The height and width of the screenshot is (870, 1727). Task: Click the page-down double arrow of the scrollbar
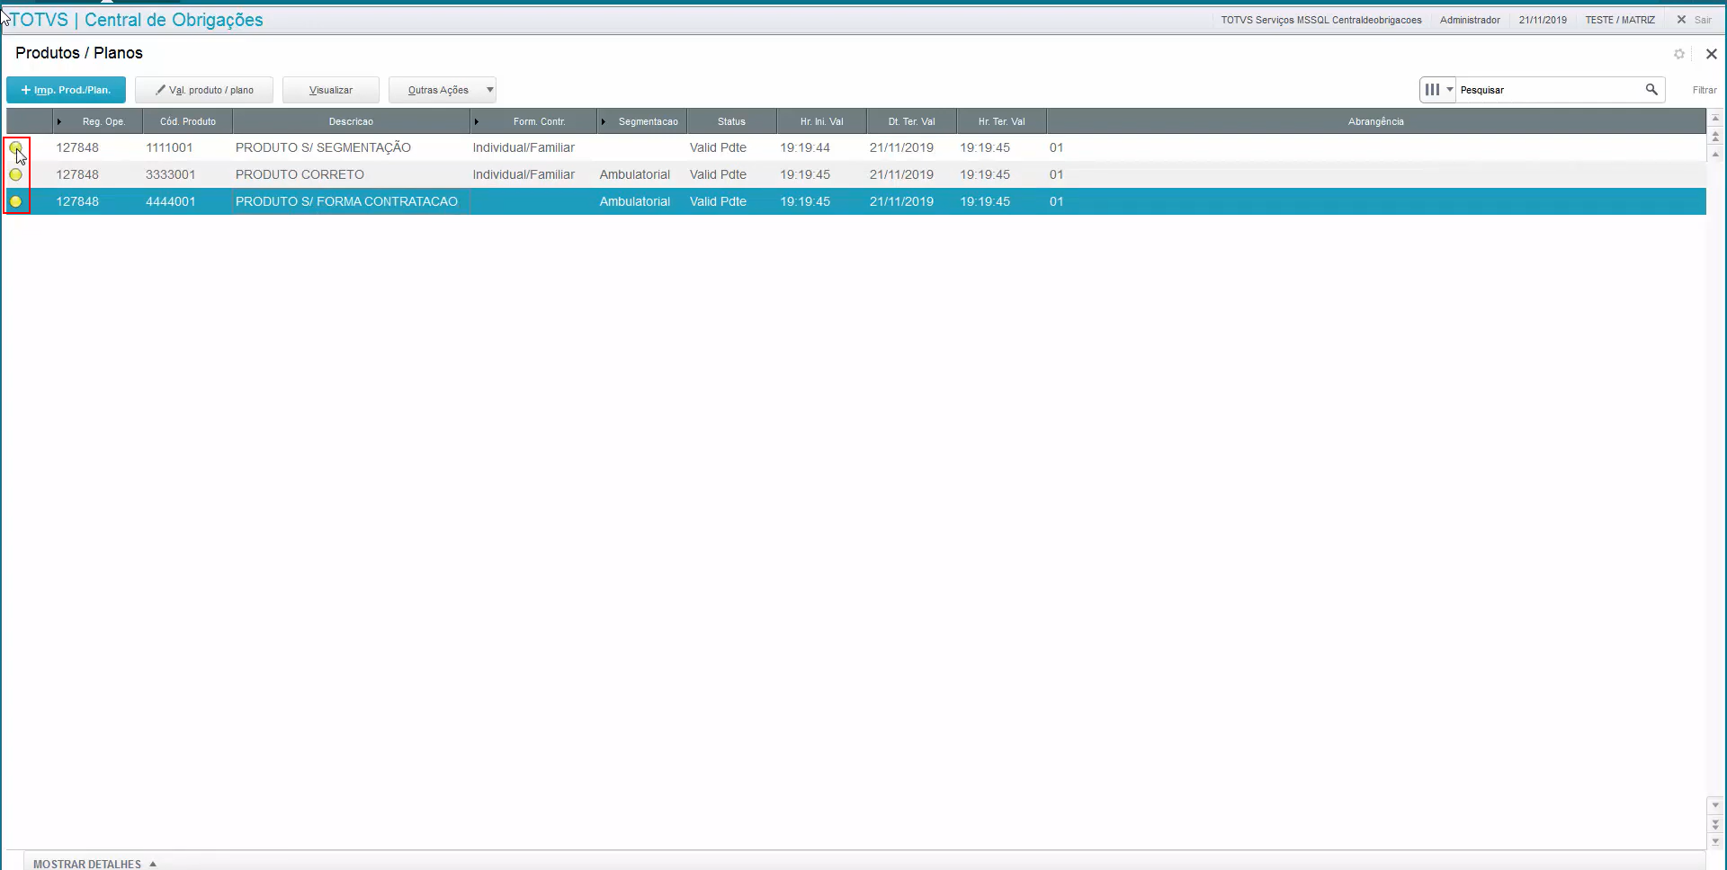click(1715, 823)
